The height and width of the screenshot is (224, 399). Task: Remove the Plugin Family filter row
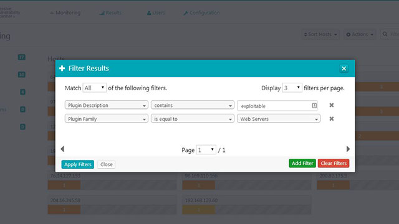point(331,119)
